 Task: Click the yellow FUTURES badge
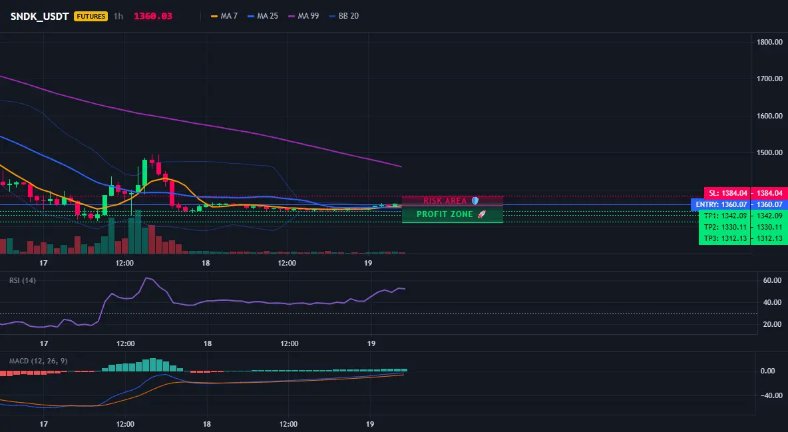pos(91,16)
